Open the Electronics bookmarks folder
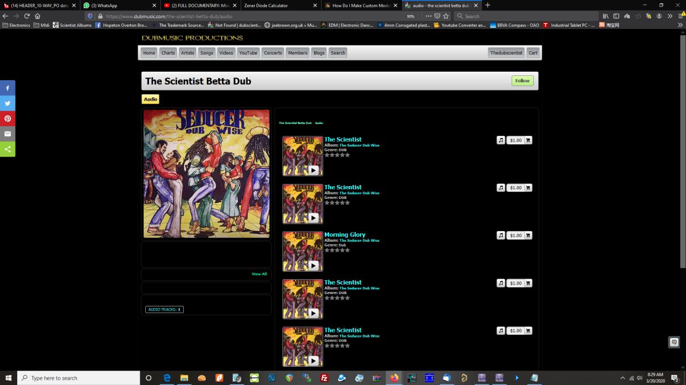686x385 pixels. tap(16, 25)
